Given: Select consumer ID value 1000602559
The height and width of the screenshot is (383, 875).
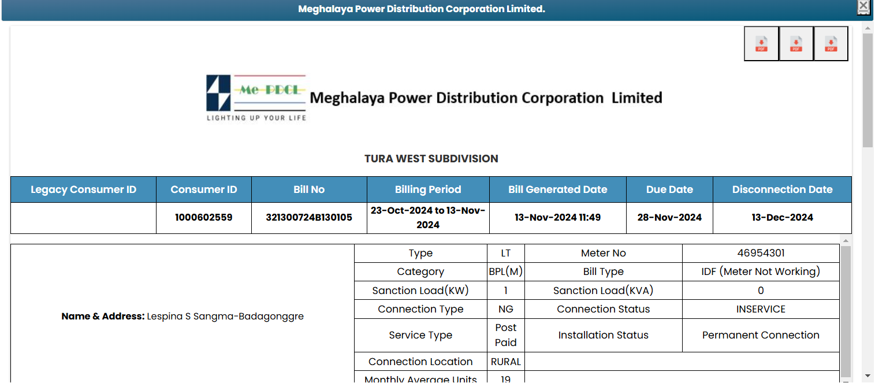Looking at the screenshot, I should click(x=204, y=218).
